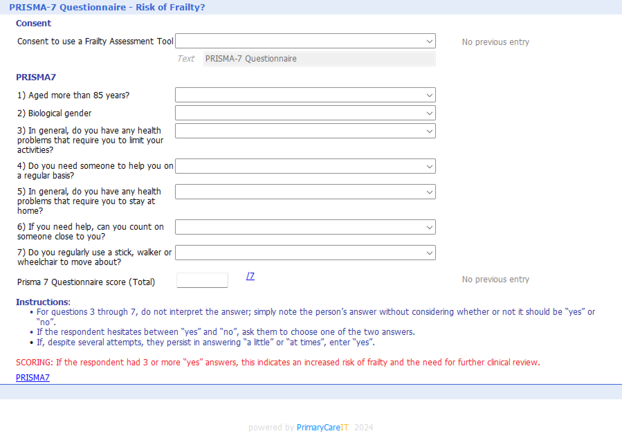Image resolution: width=622 pixels, height=438 pixels.
Task: Expand health problems limiting activities dropdown
Action: pyautogui.click(x=305, y=131)
